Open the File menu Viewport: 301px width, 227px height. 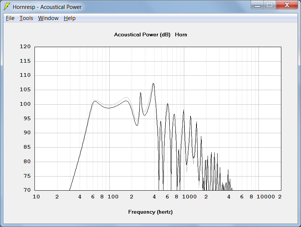coord(10,18)
